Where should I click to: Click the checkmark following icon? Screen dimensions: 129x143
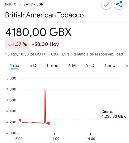click(106, 4)
